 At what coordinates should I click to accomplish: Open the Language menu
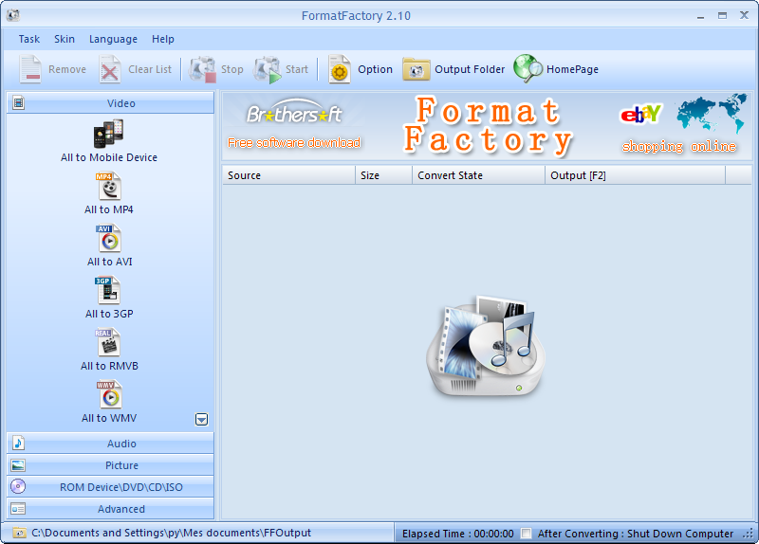point(113,39)
